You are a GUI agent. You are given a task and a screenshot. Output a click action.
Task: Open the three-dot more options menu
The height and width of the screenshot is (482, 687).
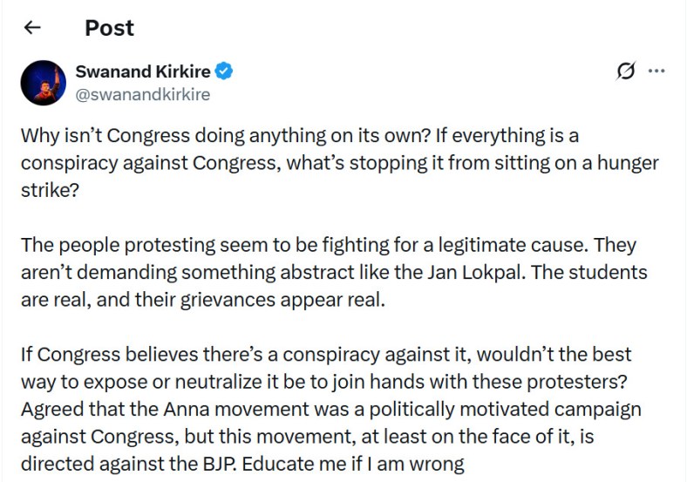click(656, 71)
